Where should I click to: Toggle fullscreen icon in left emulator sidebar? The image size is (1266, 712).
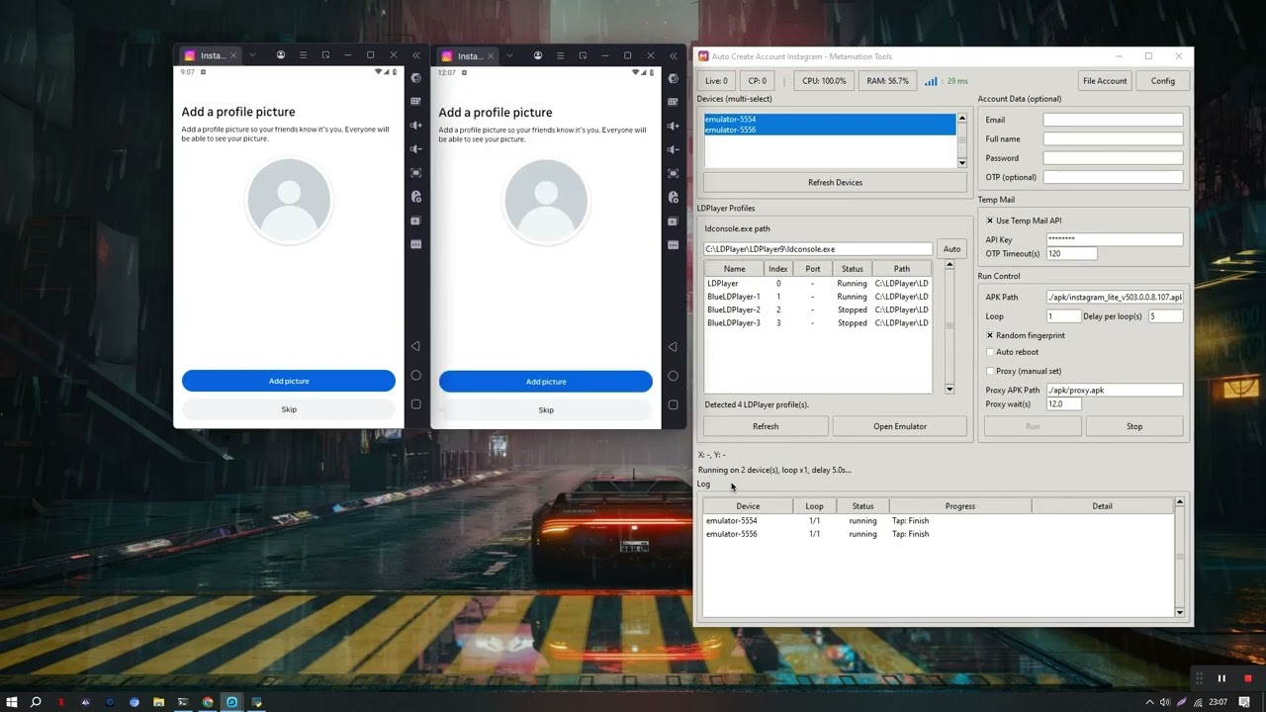pos(415,173)
